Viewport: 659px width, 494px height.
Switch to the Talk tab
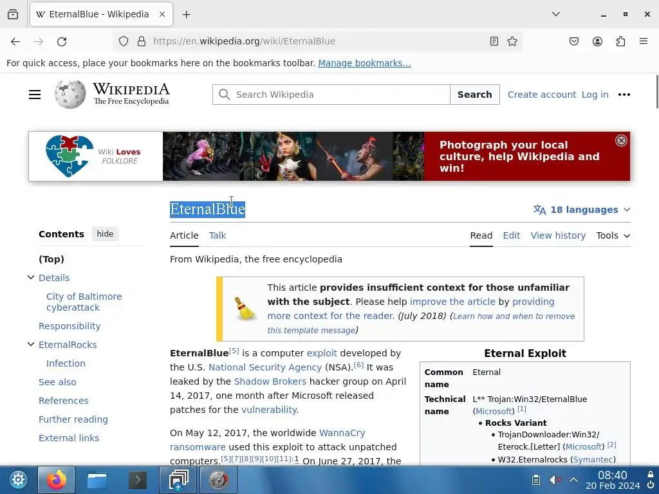coord(218,235)
